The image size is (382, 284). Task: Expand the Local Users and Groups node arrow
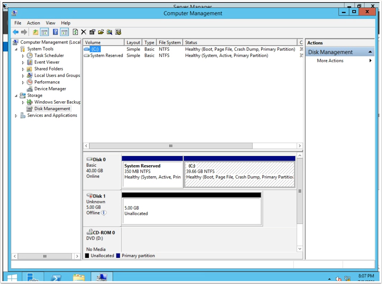coord(23,76)
